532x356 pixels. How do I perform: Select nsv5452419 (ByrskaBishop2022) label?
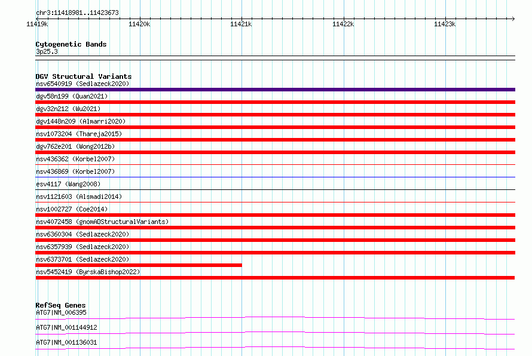(x=88, y=272)
